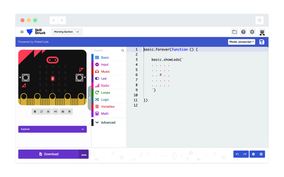This screenshot has height=177, width=284.
Task: Expand the Advanced toolbox section
Action: (108, 122)
